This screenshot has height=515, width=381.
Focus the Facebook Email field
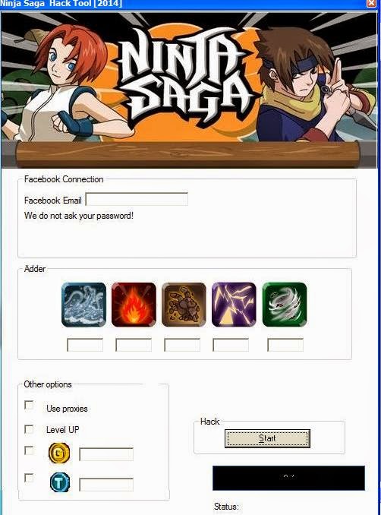click(x=137, y=199)
